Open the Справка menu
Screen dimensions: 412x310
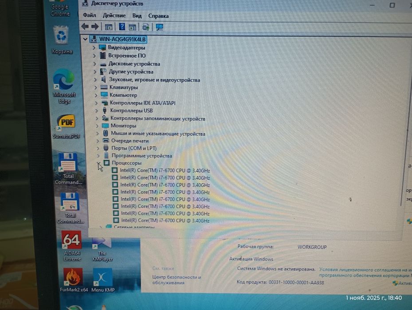pos(158,16)
